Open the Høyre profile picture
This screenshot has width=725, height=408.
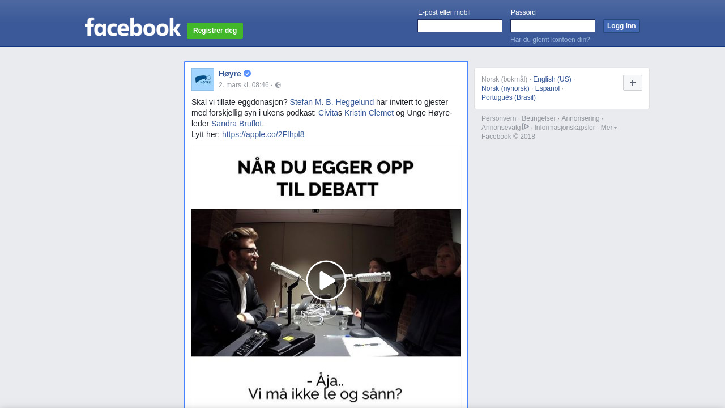(203, 79)
